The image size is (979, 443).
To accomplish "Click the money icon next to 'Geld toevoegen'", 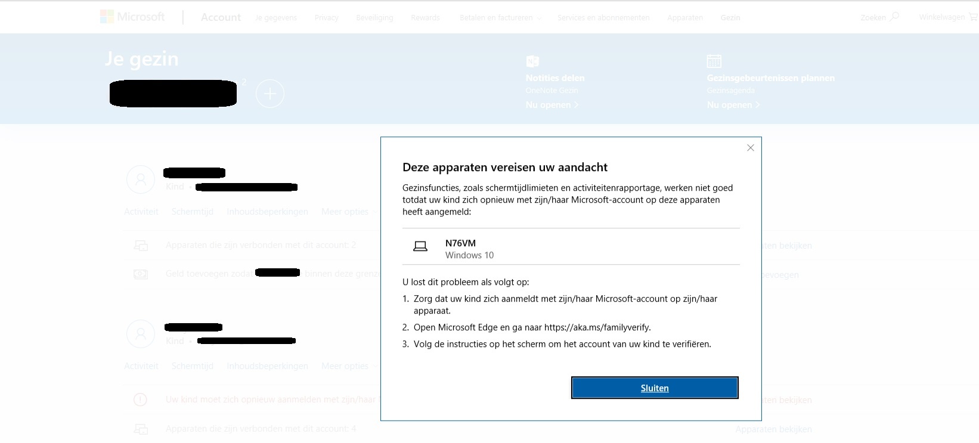I will tap(141, 274).
